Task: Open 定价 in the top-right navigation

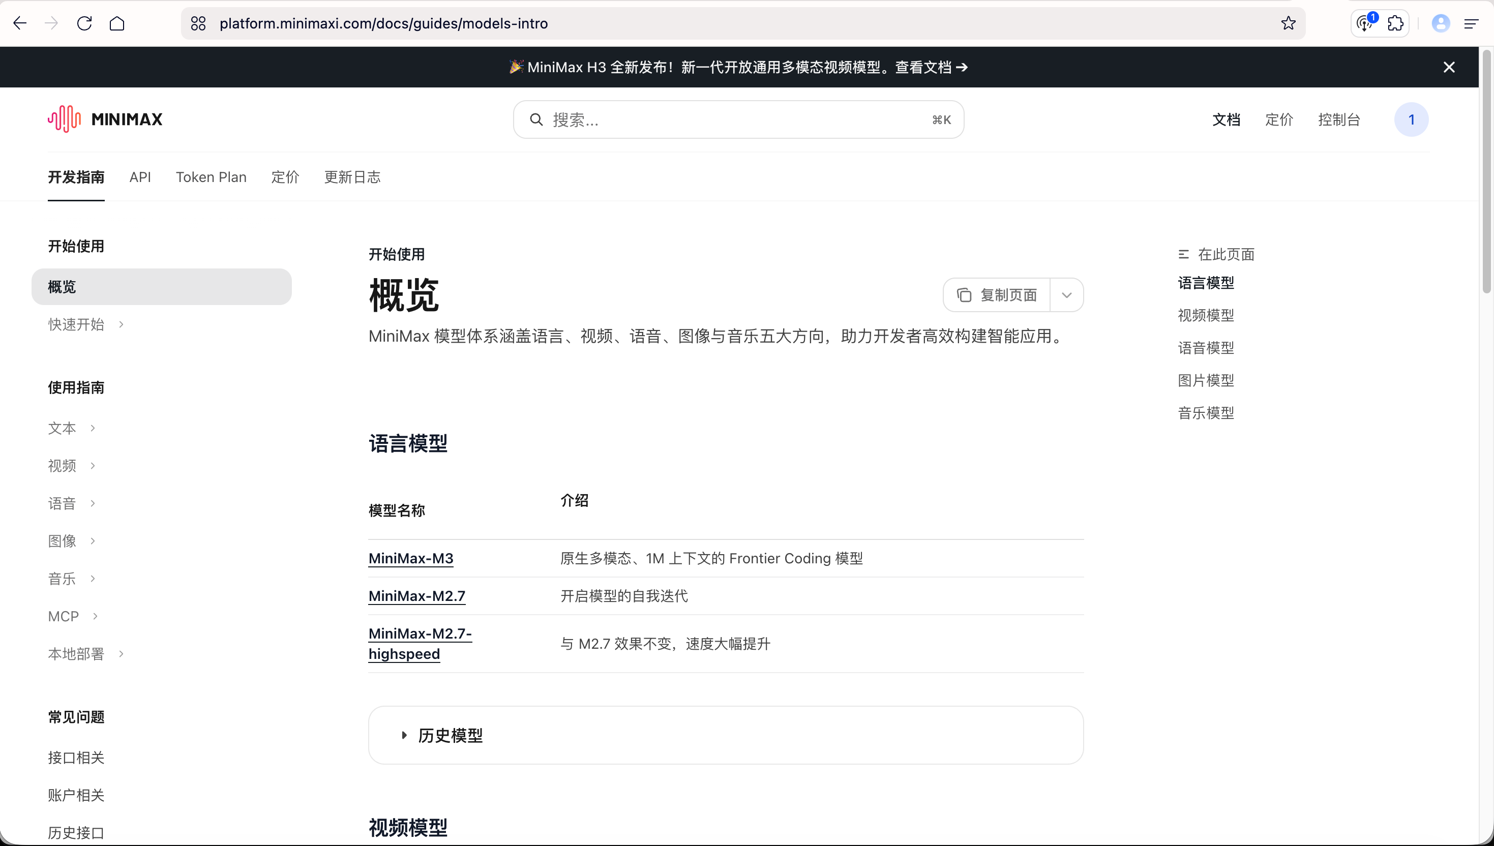Action: [1279, 119]
